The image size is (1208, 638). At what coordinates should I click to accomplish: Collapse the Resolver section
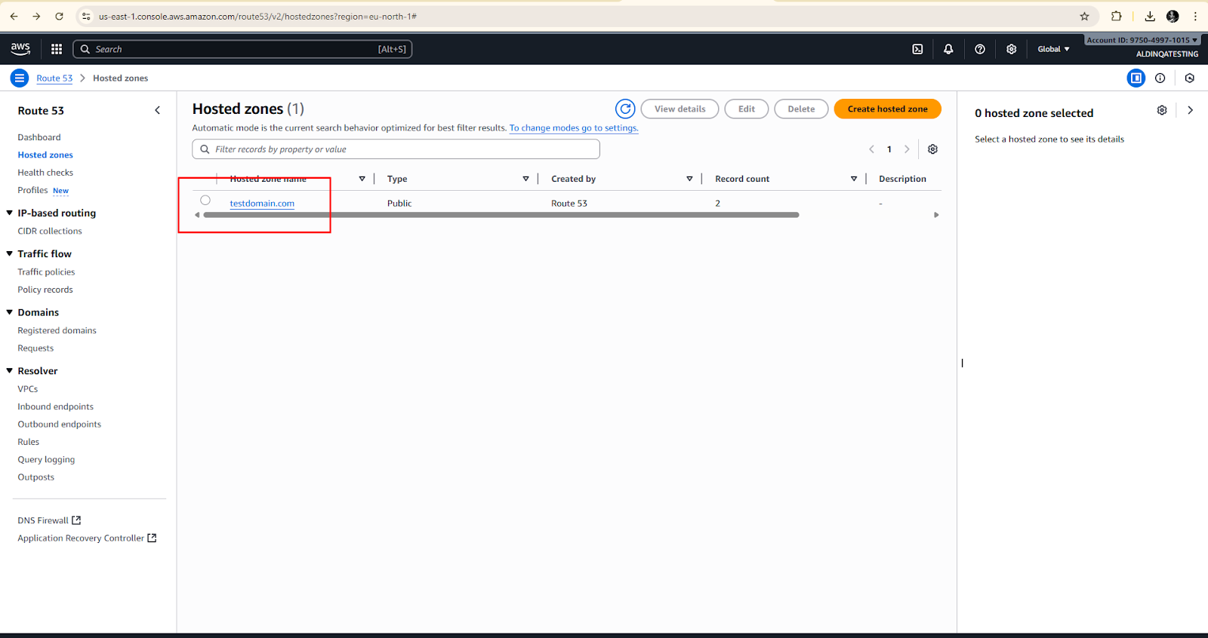(10, 371)
